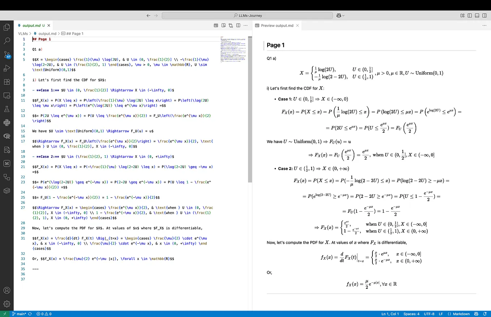Click the LLMs-Journey command center bar
Screen dimensions: 491x317
click(x=248, y=16)
